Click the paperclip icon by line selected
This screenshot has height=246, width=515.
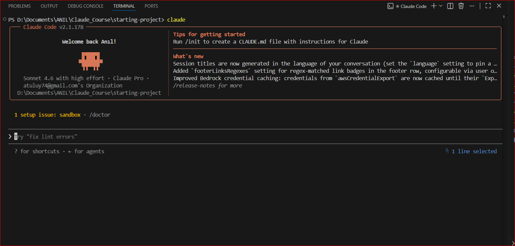coord(447,151)
